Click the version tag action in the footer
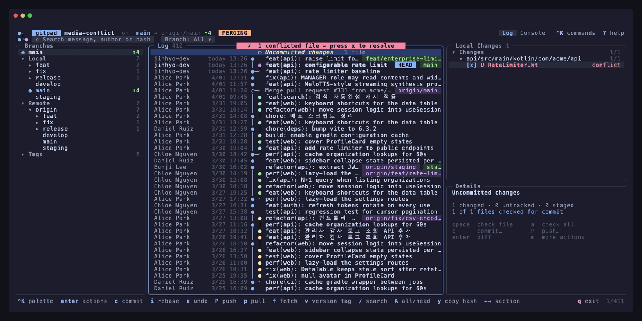This screenshot has width=642, height=321. (x=328, y=301)
